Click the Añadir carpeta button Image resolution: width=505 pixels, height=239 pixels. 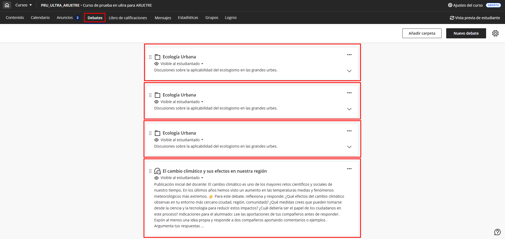coord(422,33)
